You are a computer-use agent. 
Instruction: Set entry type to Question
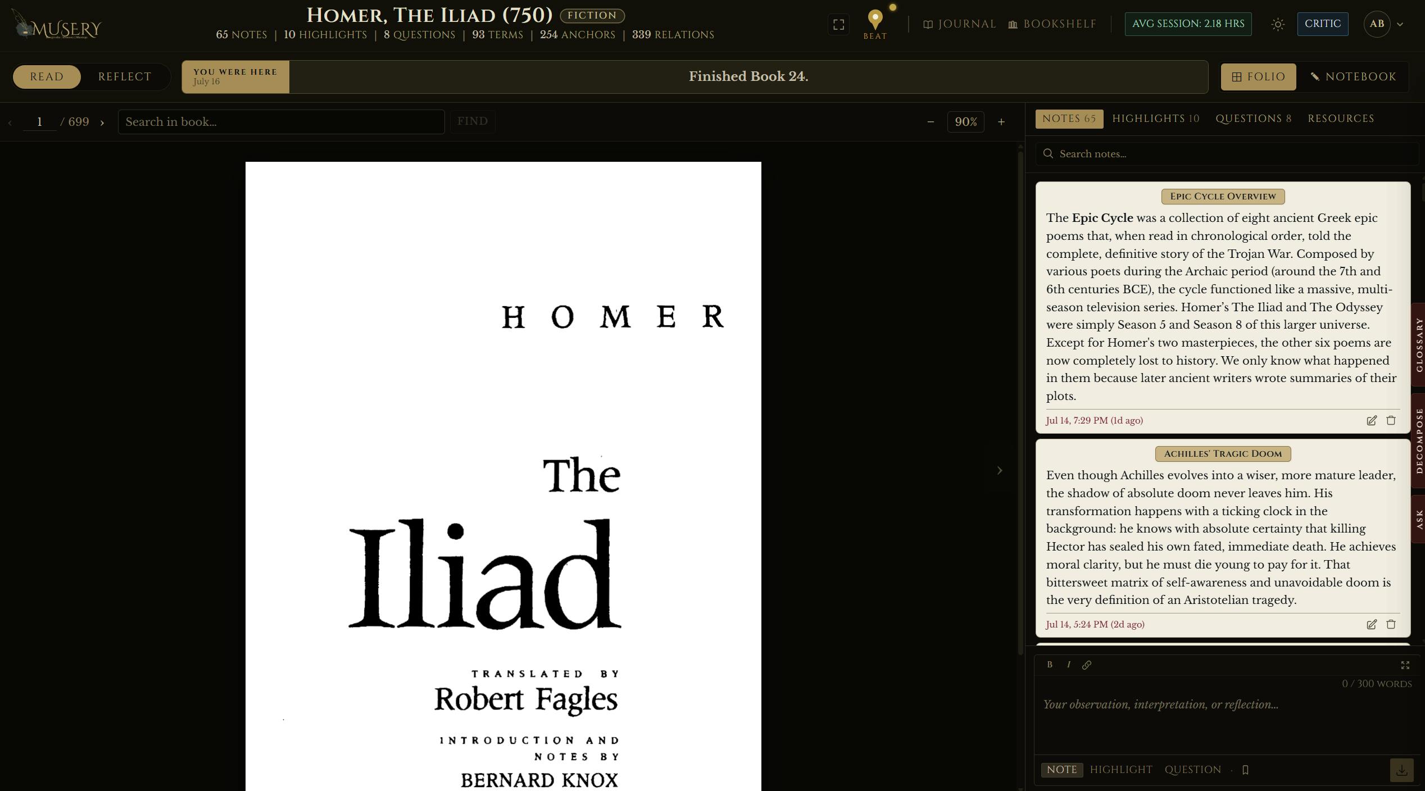coord(1192,770)
